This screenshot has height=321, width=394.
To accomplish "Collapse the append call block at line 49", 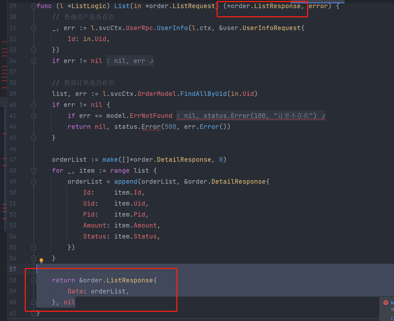I will click(34, 182).
